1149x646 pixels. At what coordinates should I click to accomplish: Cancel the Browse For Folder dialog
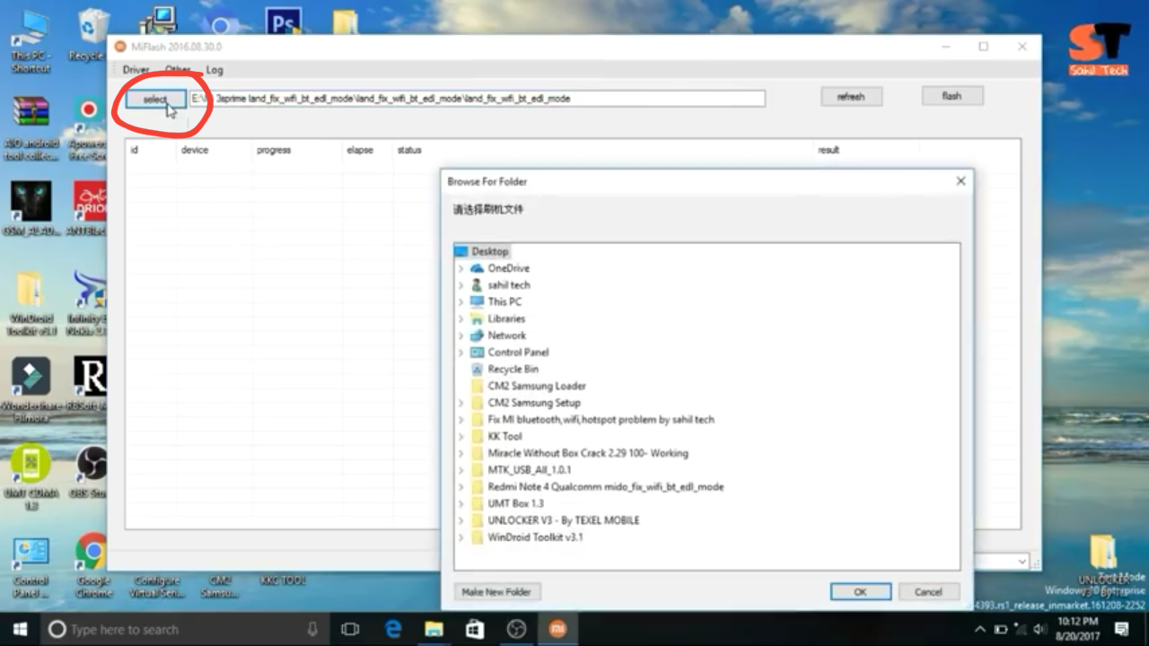point(928,592)
